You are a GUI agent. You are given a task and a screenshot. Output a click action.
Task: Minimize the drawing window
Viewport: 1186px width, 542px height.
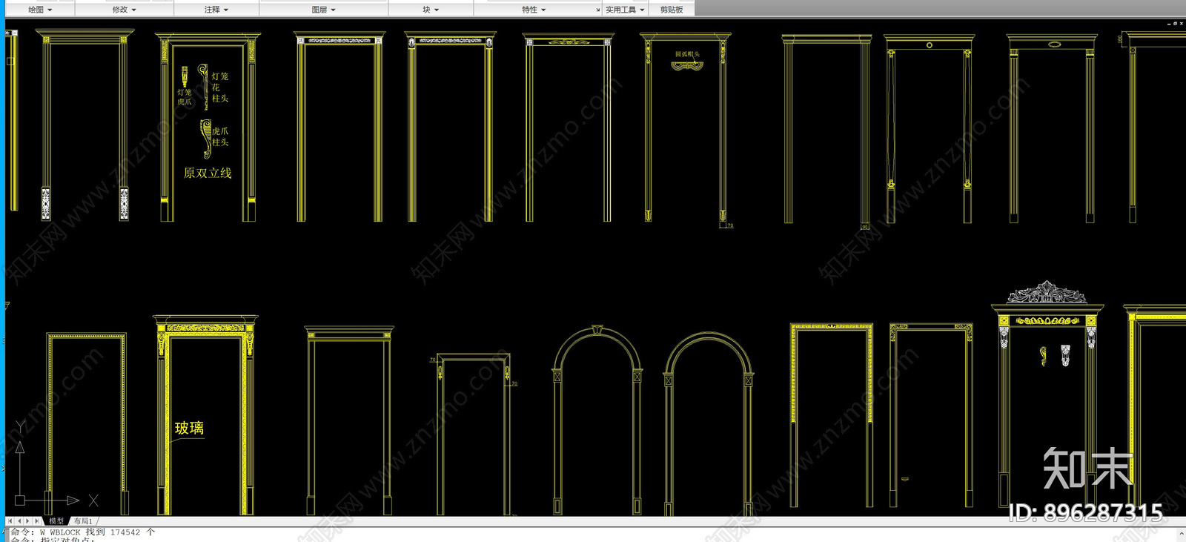point(1168,24)
